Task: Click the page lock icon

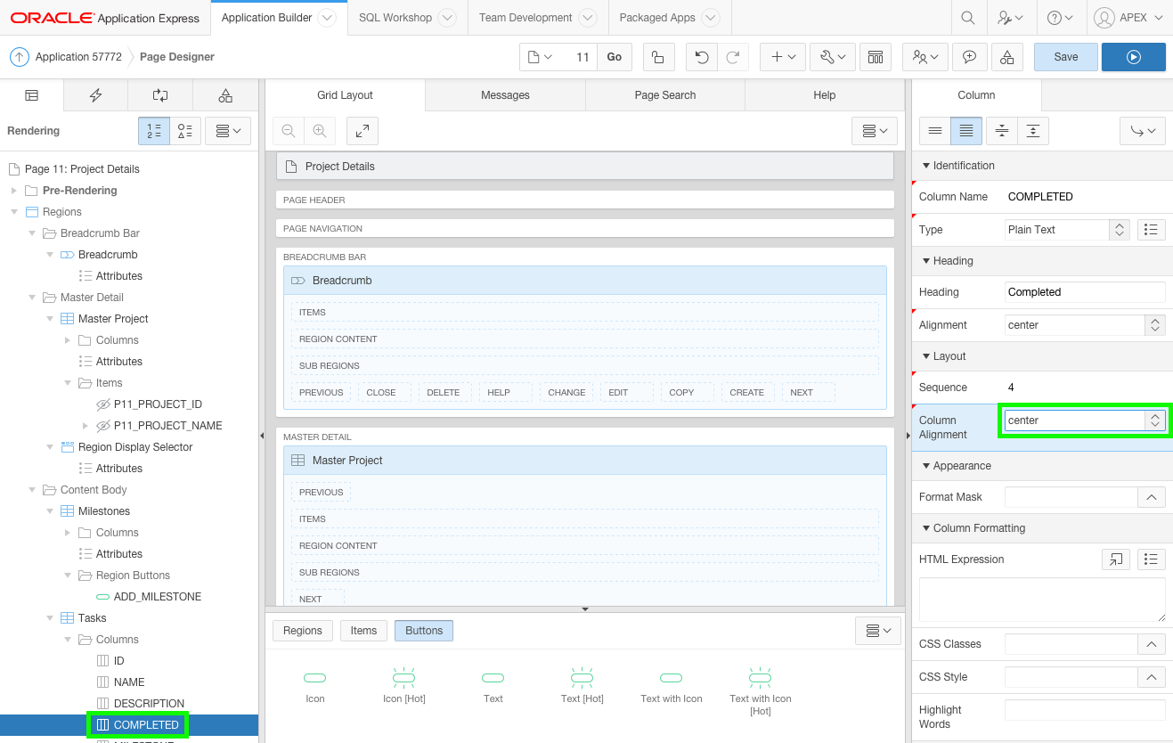Action: tap(657, 57)
